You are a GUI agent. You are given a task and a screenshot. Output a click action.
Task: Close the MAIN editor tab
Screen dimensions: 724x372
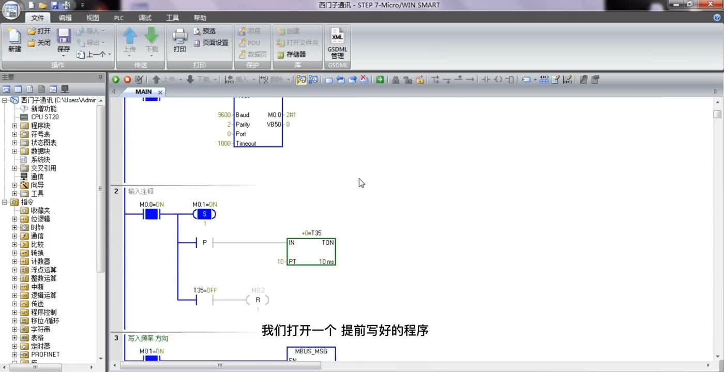160,92
